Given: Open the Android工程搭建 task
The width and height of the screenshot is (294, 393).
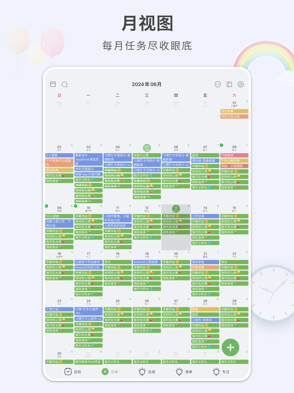Looking at the screenshot, I should pos(147,262).
